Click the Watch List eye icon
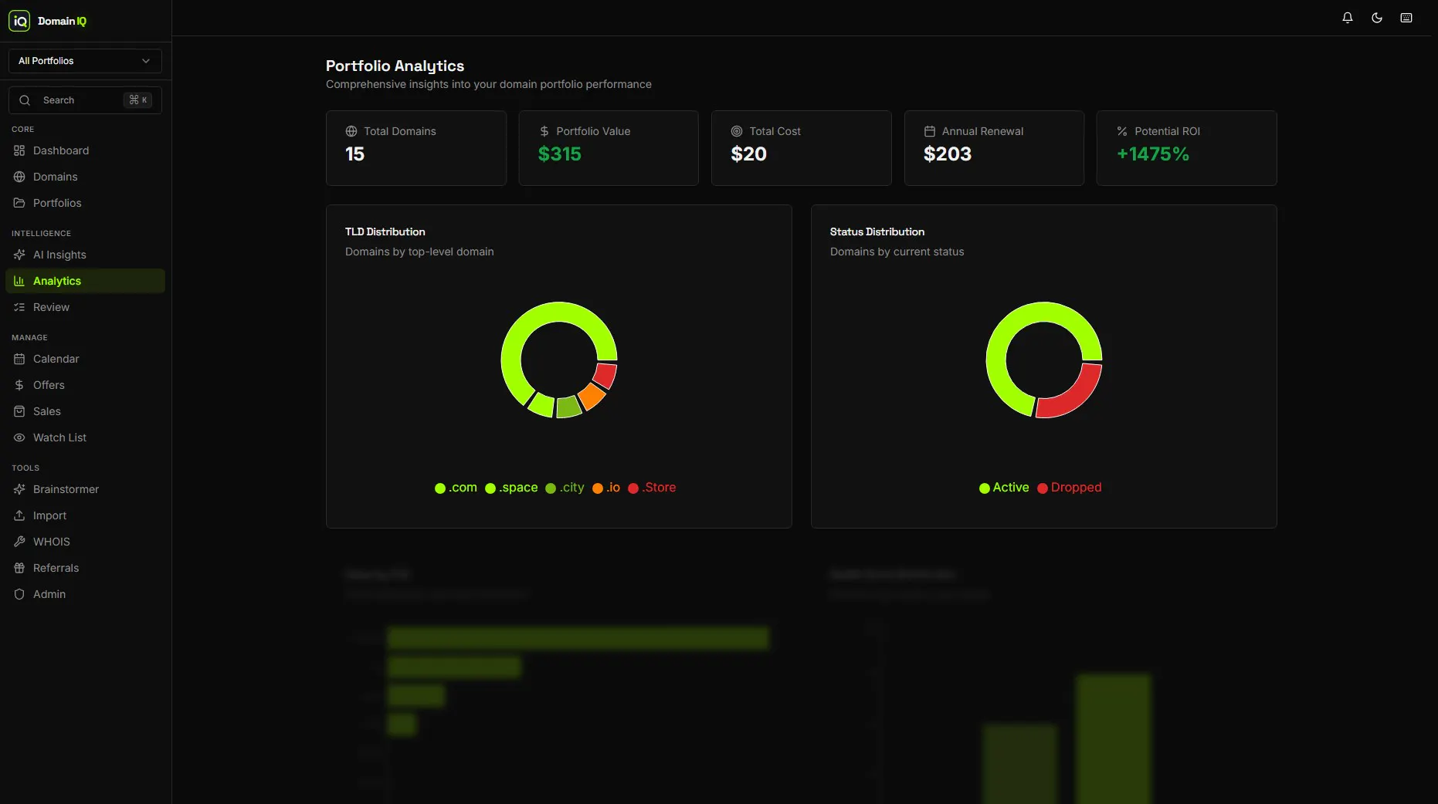1438x804 pixels. pos(19,437)
